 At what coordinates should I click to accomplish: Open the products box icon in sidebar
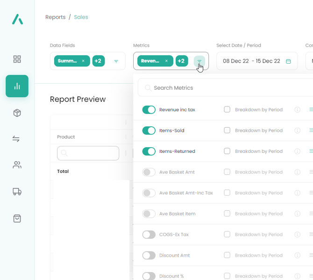(x=17, y=113)
